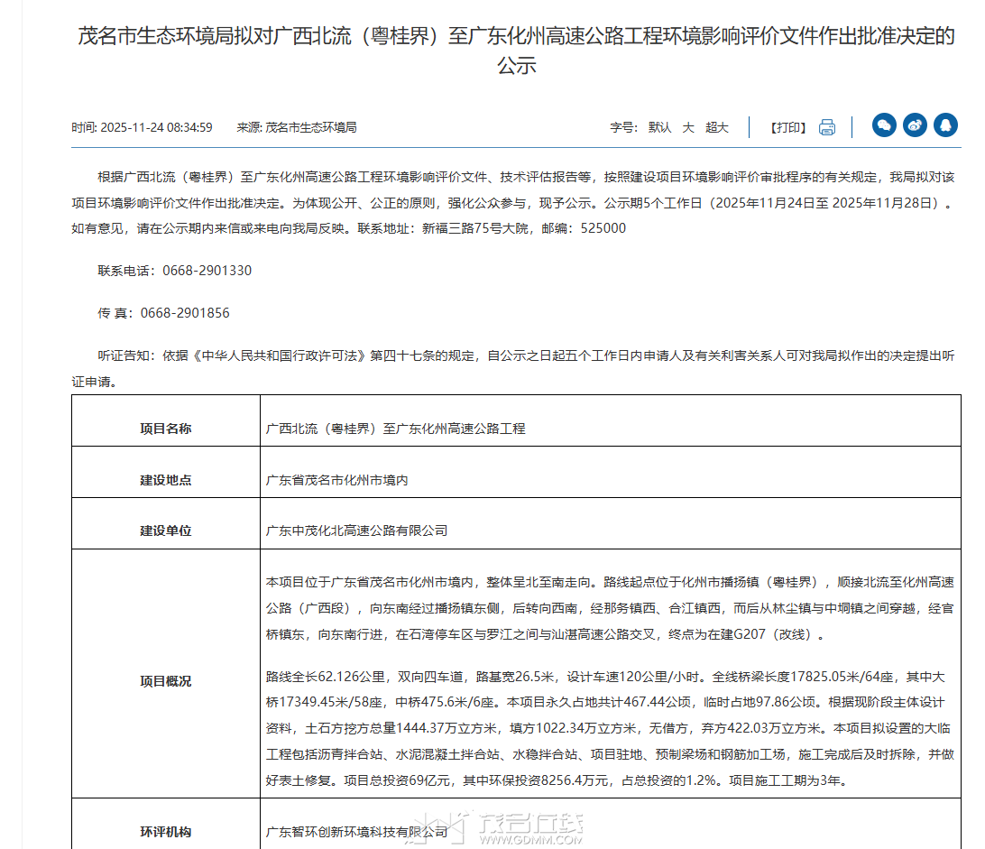Image resolution: width=985 pixels, height=849 pixels.
Task: Select the 项目概况 row label
Action: click(166, 681)
